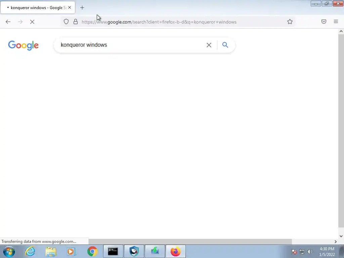
Task: Select the konqueror windows Google Search tab
Action: point(38,7)
